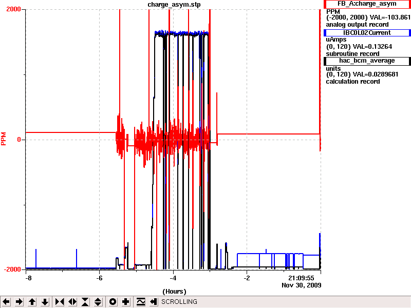
Task: Click the waveform refresh graph icon
Action: (141, 302)
